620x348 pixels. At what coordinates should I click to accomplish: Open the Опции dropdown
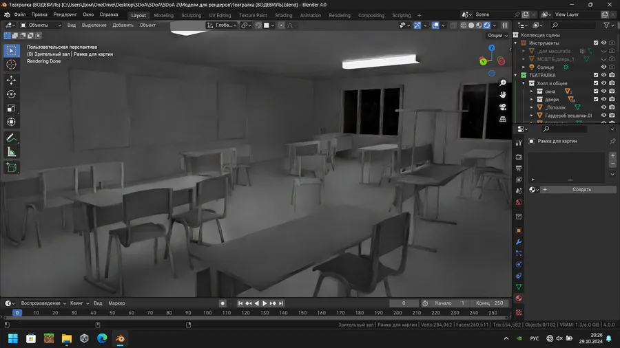[497, 36]
